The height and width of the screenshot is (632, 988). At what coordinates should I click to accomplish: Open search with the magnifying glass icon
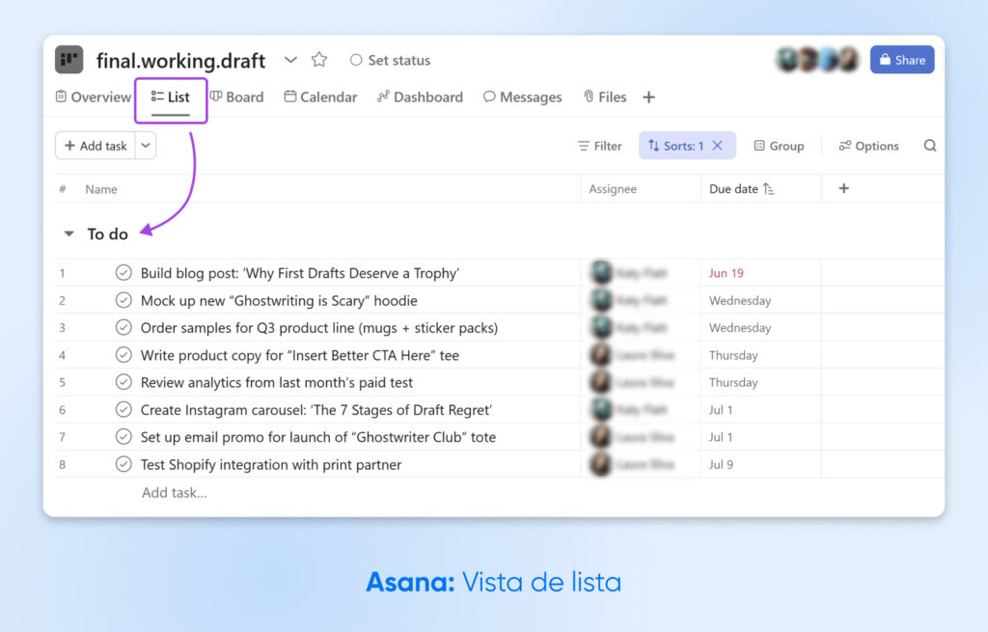click(929, 145)
